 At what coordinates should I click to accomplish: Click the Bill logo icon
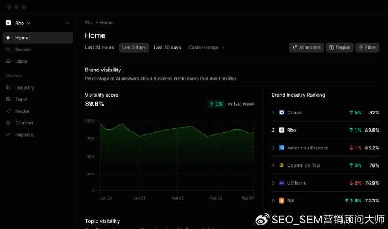(282, 201)
